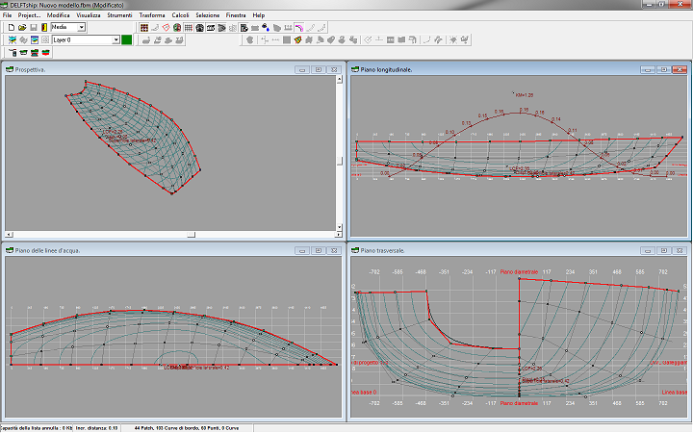Open the Trasforma menu
693x433 pixels.
click(x=152, y=15)
